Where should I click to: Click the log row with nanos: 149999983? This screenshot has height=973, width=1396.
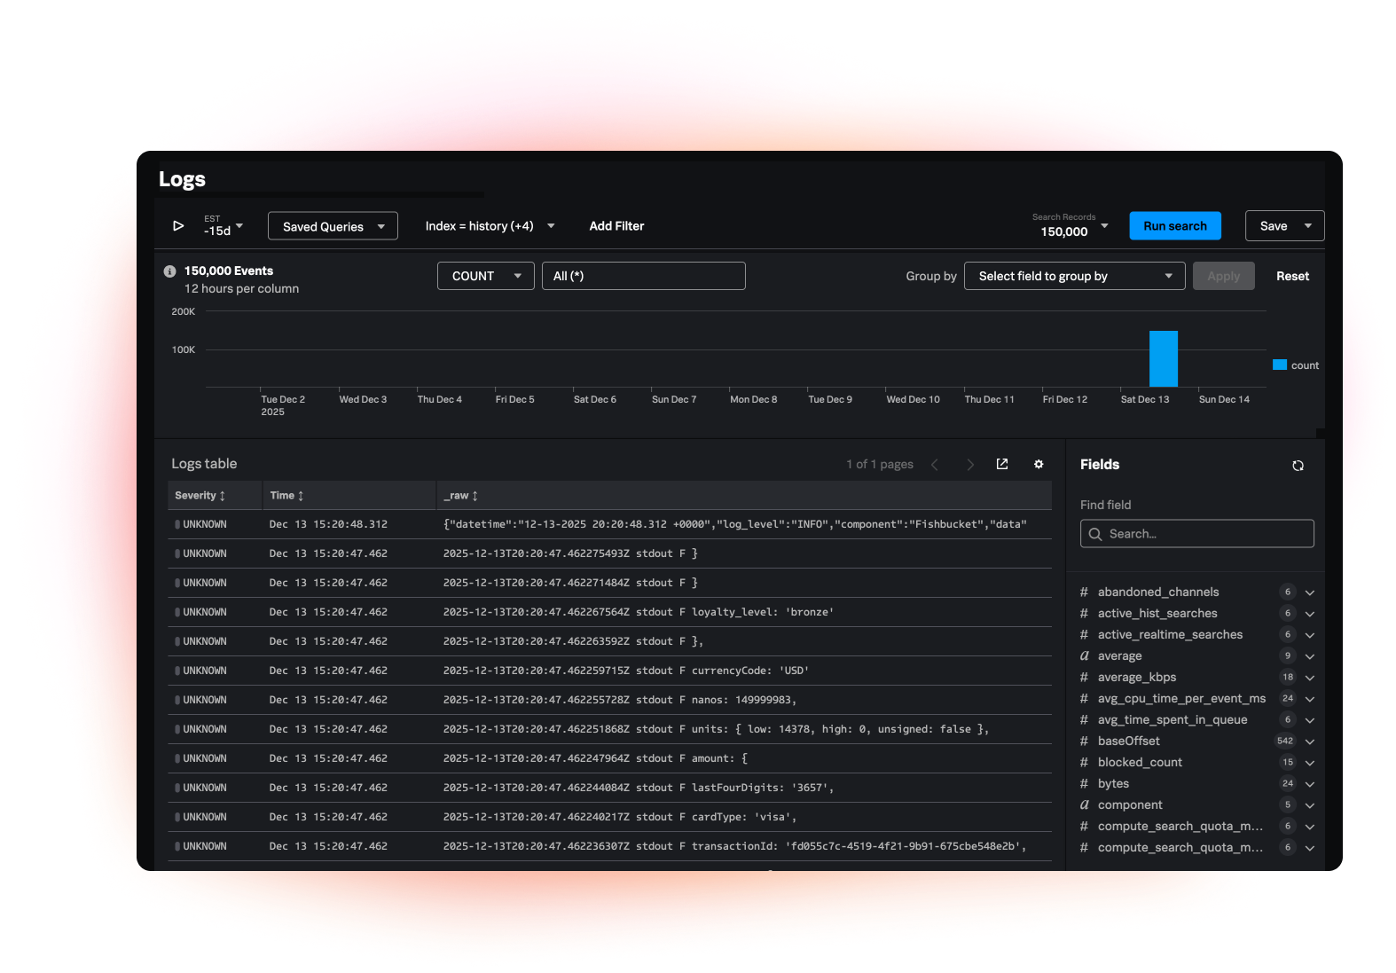610,700
